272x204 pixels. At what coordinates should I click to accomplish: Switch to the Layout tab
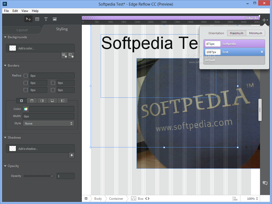point(22,30)
